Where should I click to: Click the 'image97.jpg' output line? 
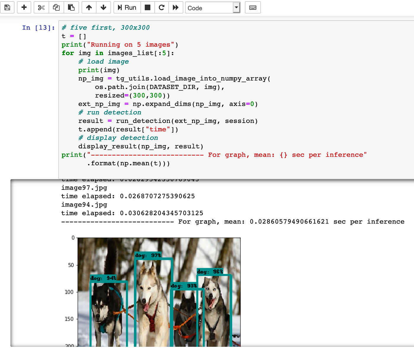coord(84,188)
